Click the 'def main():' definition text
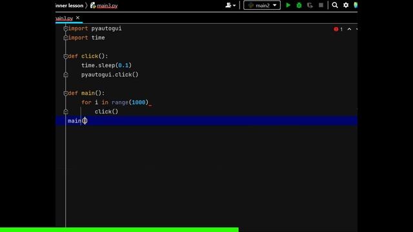This screenshot has height=232, width=413. click(86, 93)
